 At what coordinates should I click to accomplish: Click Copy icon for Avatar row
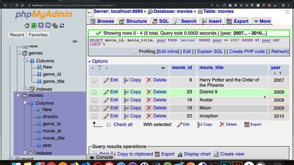click(126, 100)
